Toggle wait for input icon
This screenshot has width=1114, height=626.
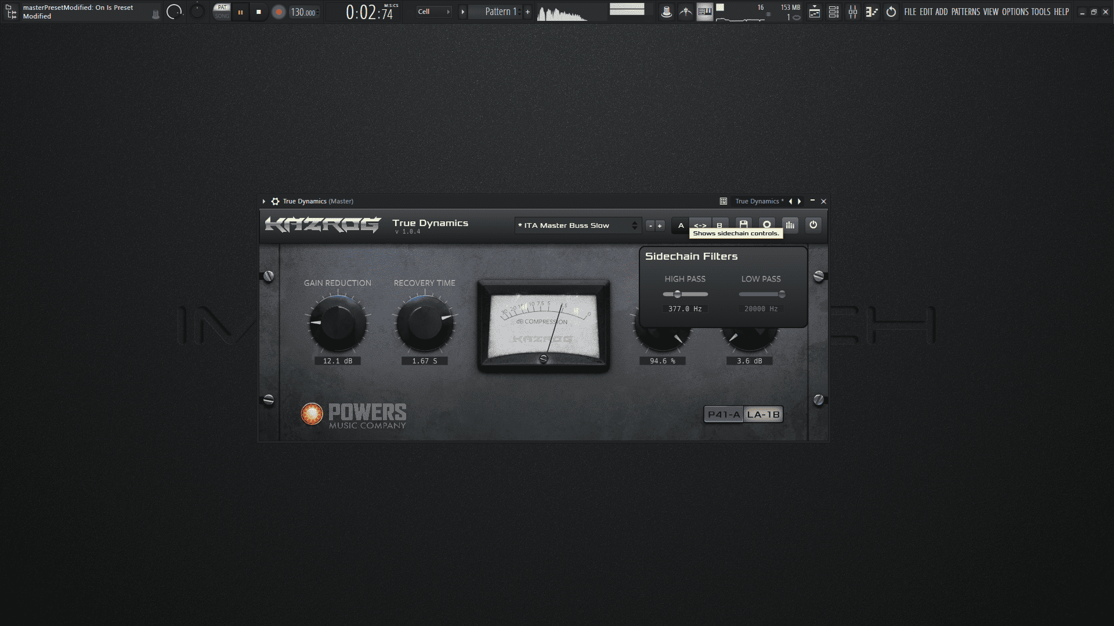tap(686, 12)
